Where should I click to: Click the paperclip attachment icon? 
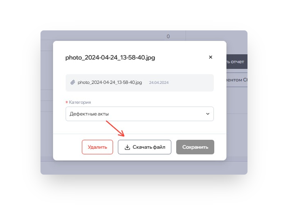pyautogui.click(x=73, y=82)
